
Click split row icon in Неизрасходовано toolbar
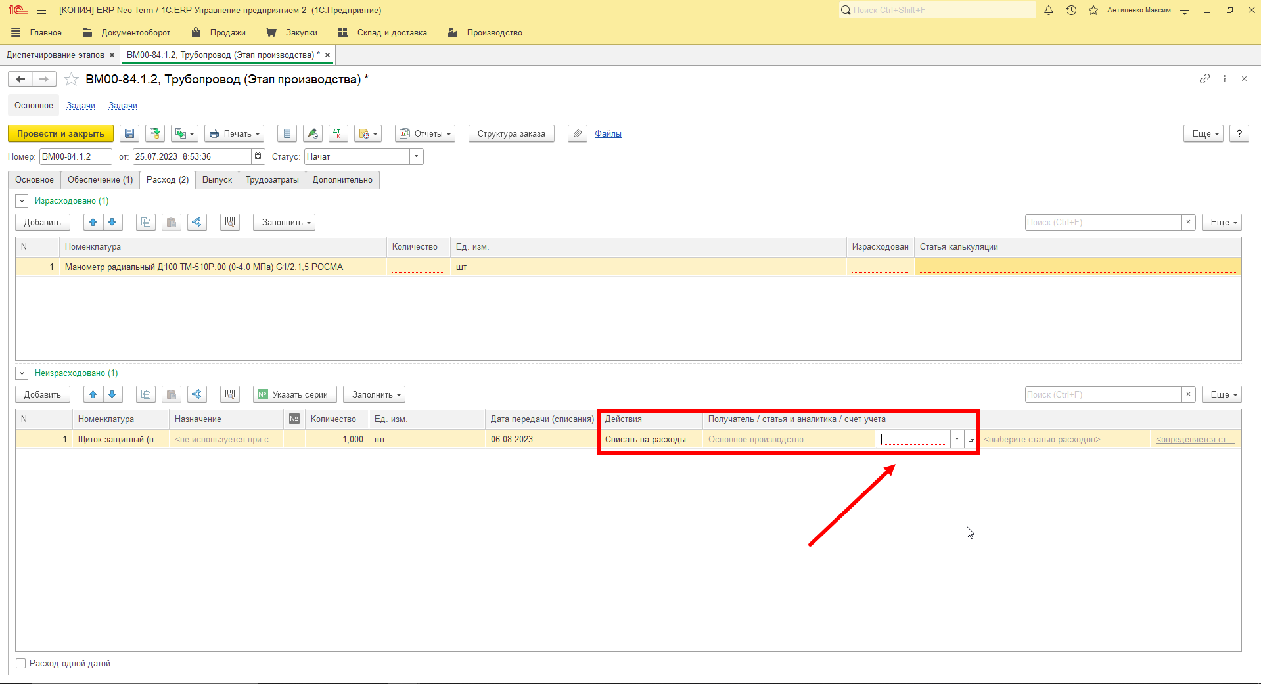(196, 394)
